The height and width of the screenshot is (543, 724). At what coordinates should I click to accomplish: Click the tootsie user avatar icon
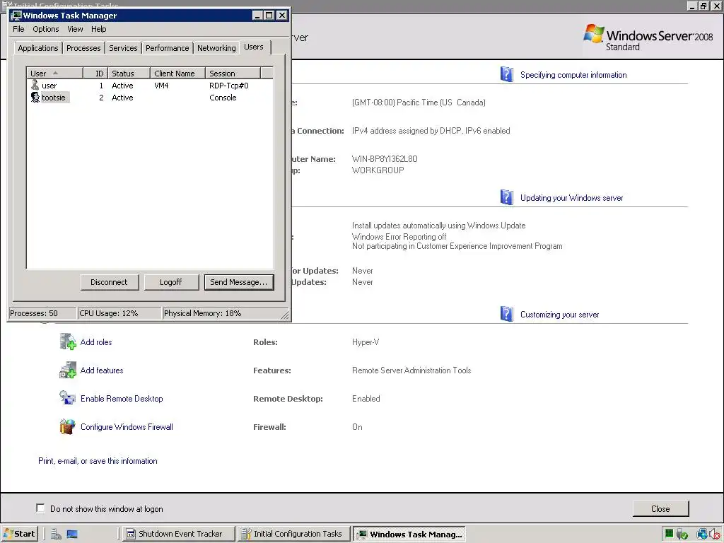coord(35,98)
